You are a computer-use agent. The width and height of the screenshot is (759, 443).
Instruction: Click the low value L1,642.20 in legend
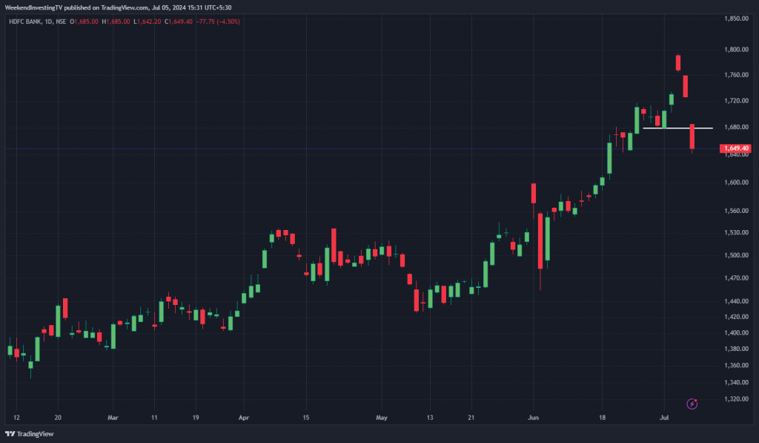point(148,22)
